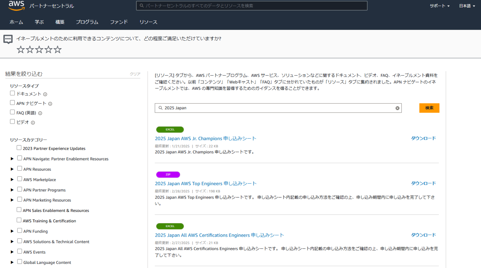This screenshot has height=268, width=481.
Task: Expand AWS Solutions & Technical Content
Action: 12,242
